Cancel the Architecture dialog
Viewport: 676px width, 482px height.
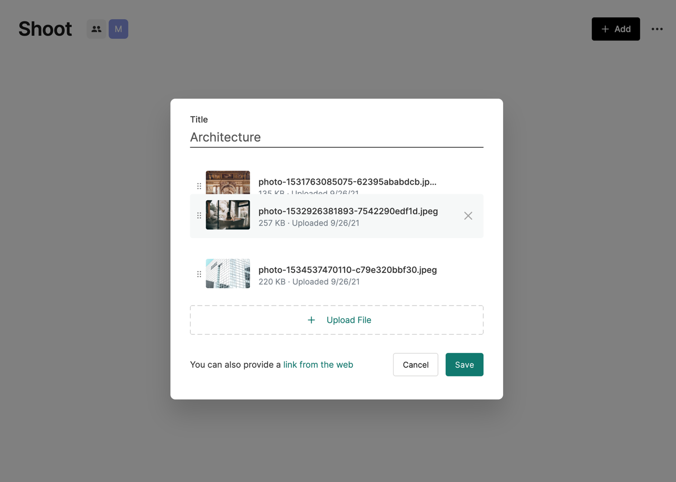[415, 365]
